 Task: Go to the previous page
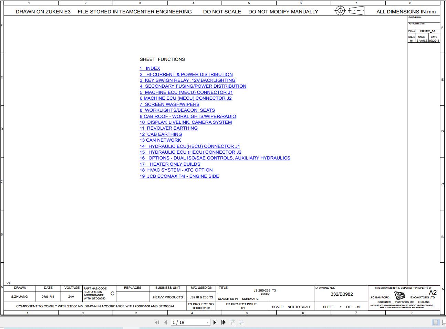[165, 322]
